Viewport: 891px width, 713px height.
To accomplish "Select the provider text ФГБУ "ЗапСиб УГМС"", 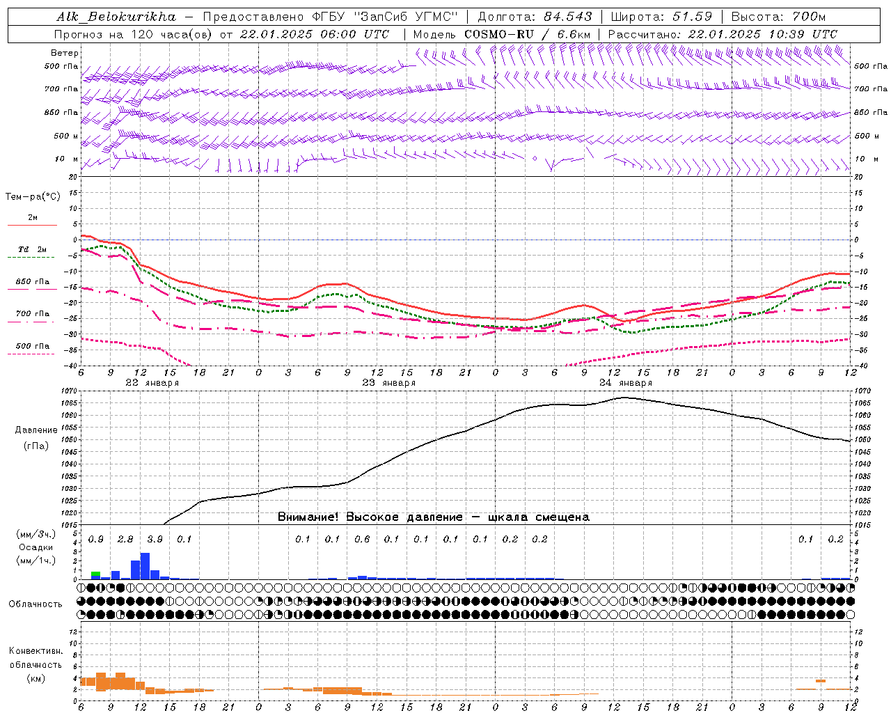I will tap(386, 17).
